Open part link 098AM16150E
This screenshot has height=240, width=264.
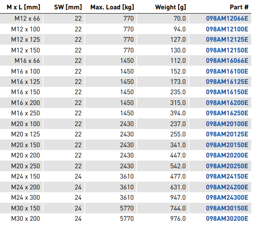pos(227,92)
